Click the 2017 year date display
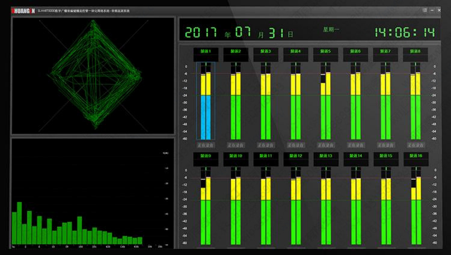The height and width of the screenshot is (255, 451). pyautogui.click(x=201, y=32)
